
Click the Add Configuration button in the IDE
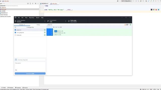pos(126,1)
